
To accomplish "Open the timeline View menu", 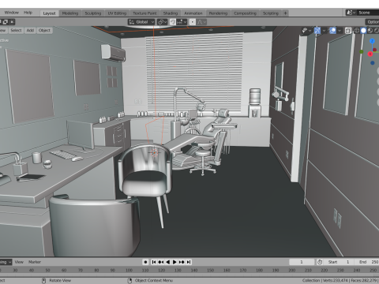I will [x=19, y=262].
